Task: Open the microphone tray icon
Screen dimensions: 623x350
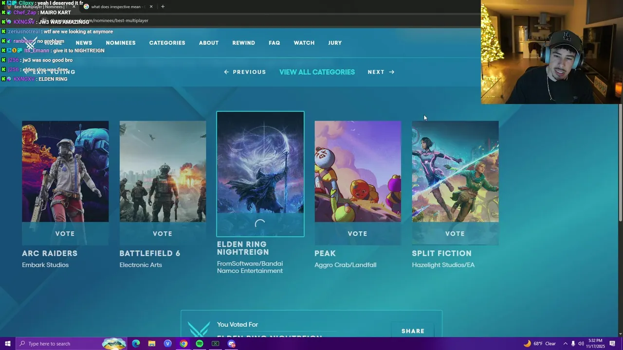Action: pos(573,344)
